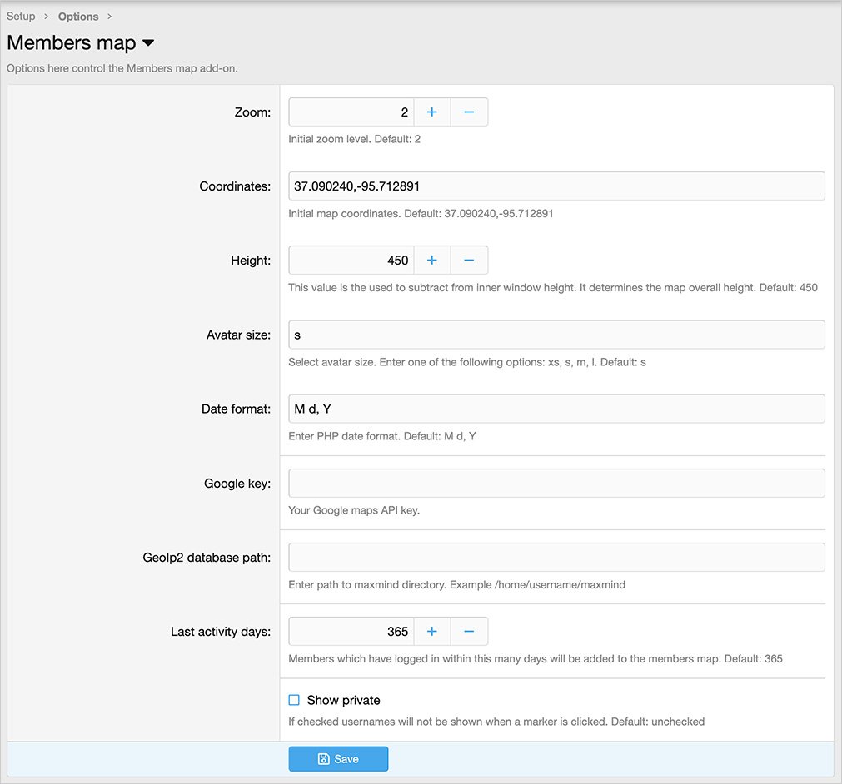Click the plus icon for Height
This screenshot has width=842, height=784.
(432, 261)
